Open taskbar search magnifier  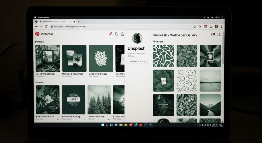tap(107, 125)
